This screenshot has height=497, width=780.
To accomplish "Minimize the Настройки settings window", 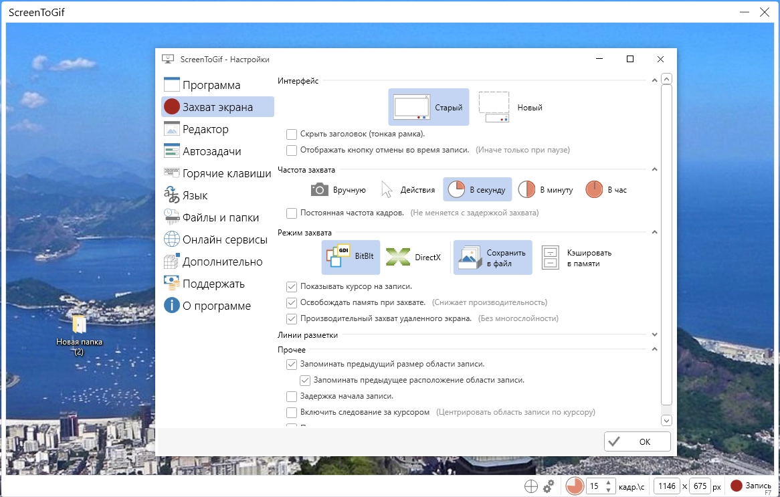I will (599, 60).
